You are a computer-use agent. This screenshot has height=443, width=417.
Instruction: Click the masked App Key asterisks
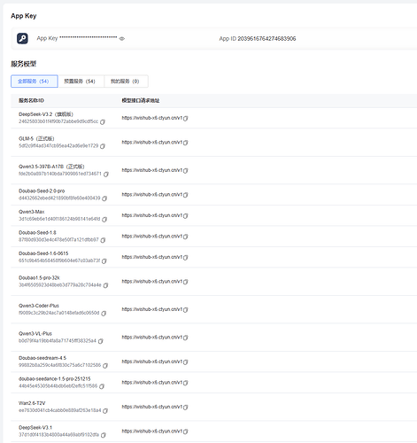pos(89,38)
